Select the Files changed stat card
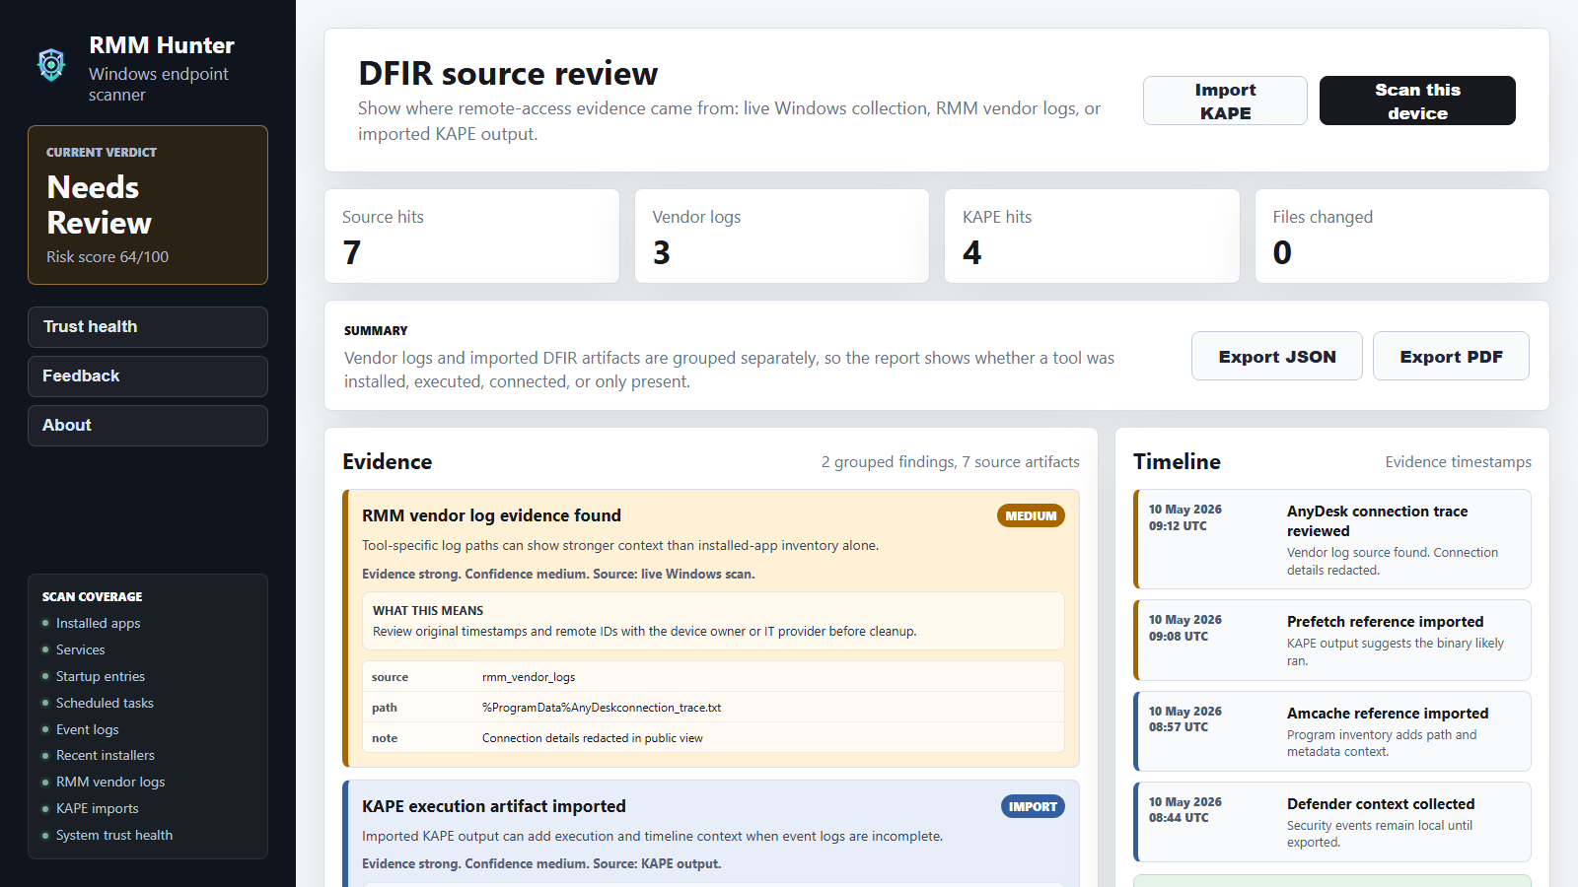The image size is (1578, 887). (x=1402, y=237)
